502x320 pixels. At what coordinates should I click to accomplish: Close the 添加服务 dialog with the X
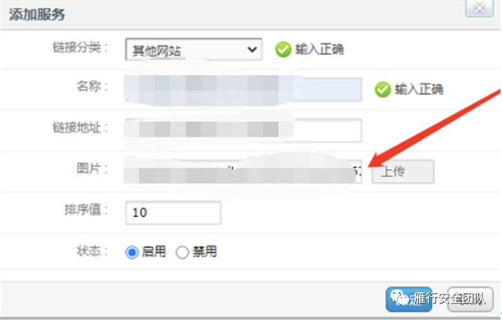[480, 7]
